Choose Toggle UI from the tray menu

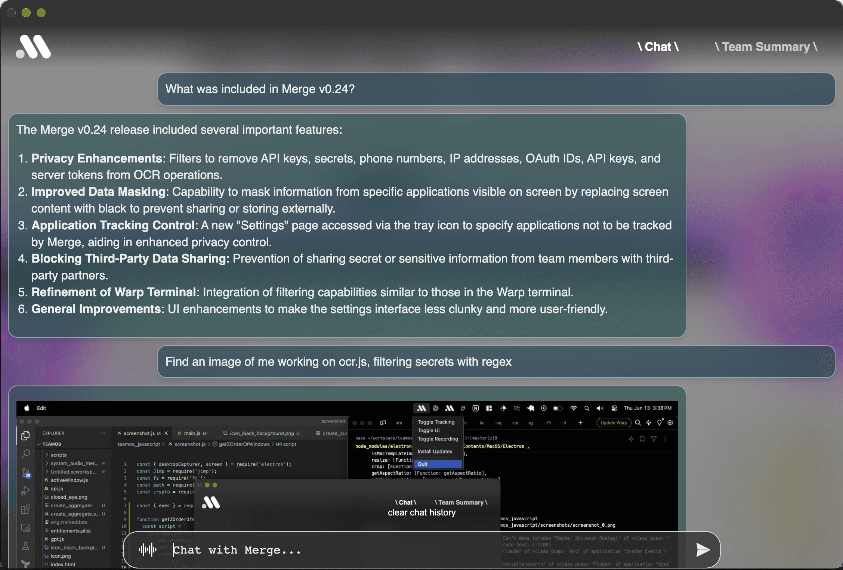(x=429, y=430)
